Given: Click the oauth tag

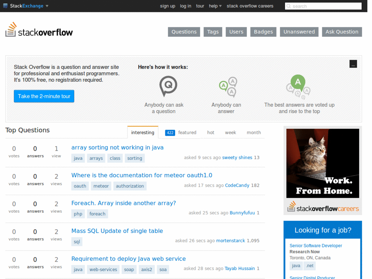Looking at the screenshot, I should 80,186.
